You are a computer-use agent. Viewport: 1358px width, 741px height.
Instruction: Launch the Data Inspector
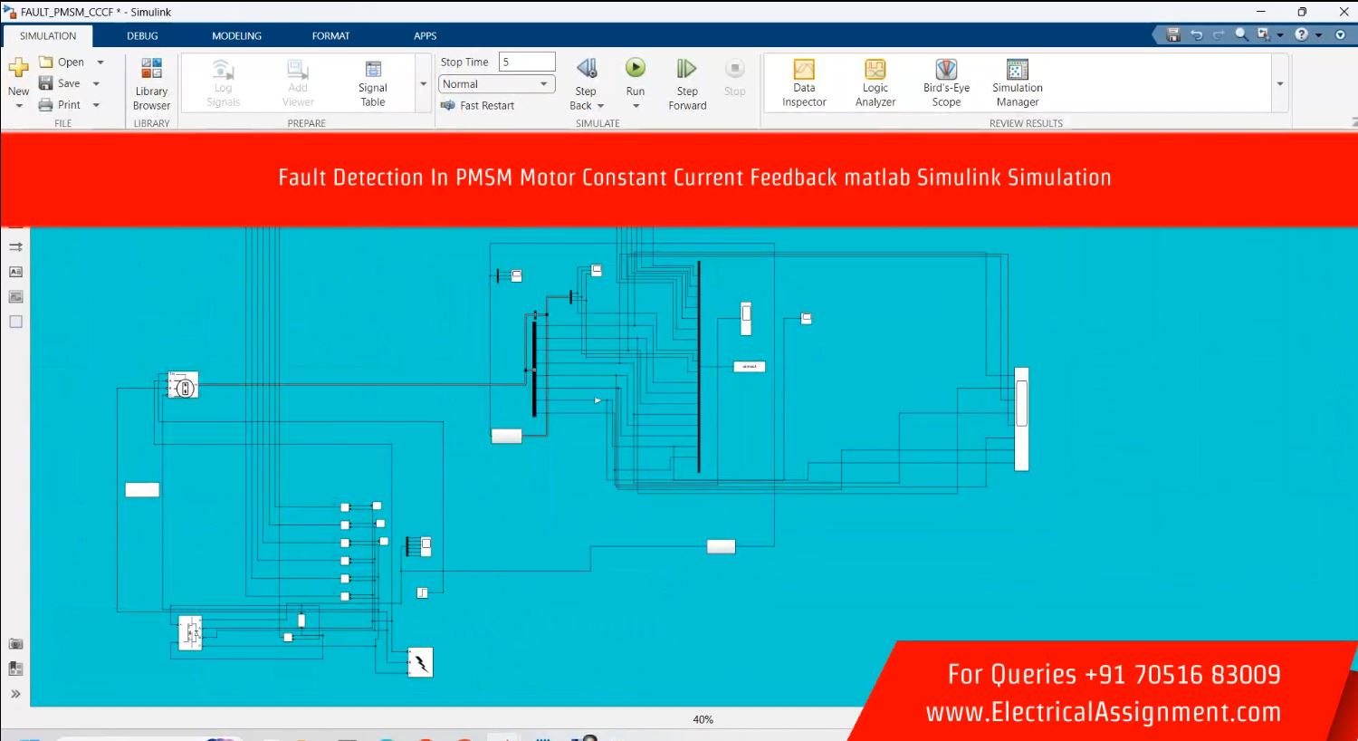tap(804, 82)
